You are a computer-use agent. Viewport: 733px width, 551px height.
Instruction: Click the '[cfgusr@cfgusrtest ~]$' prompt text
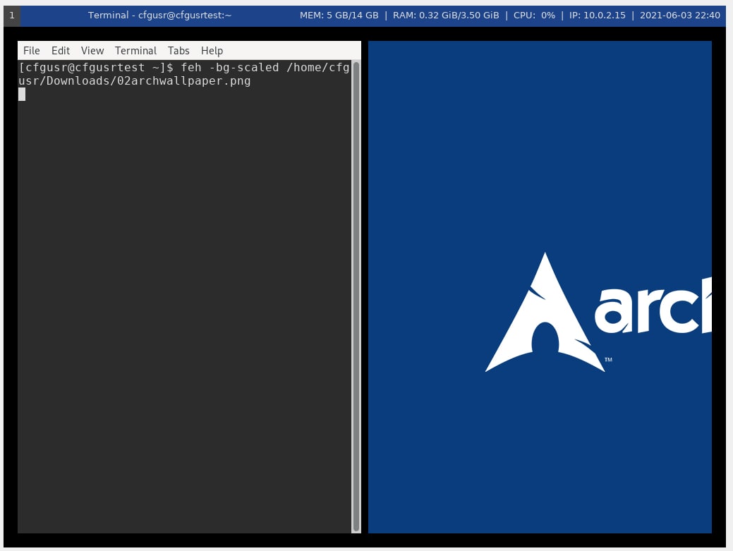pyautogui.click(x=96, y=68)
